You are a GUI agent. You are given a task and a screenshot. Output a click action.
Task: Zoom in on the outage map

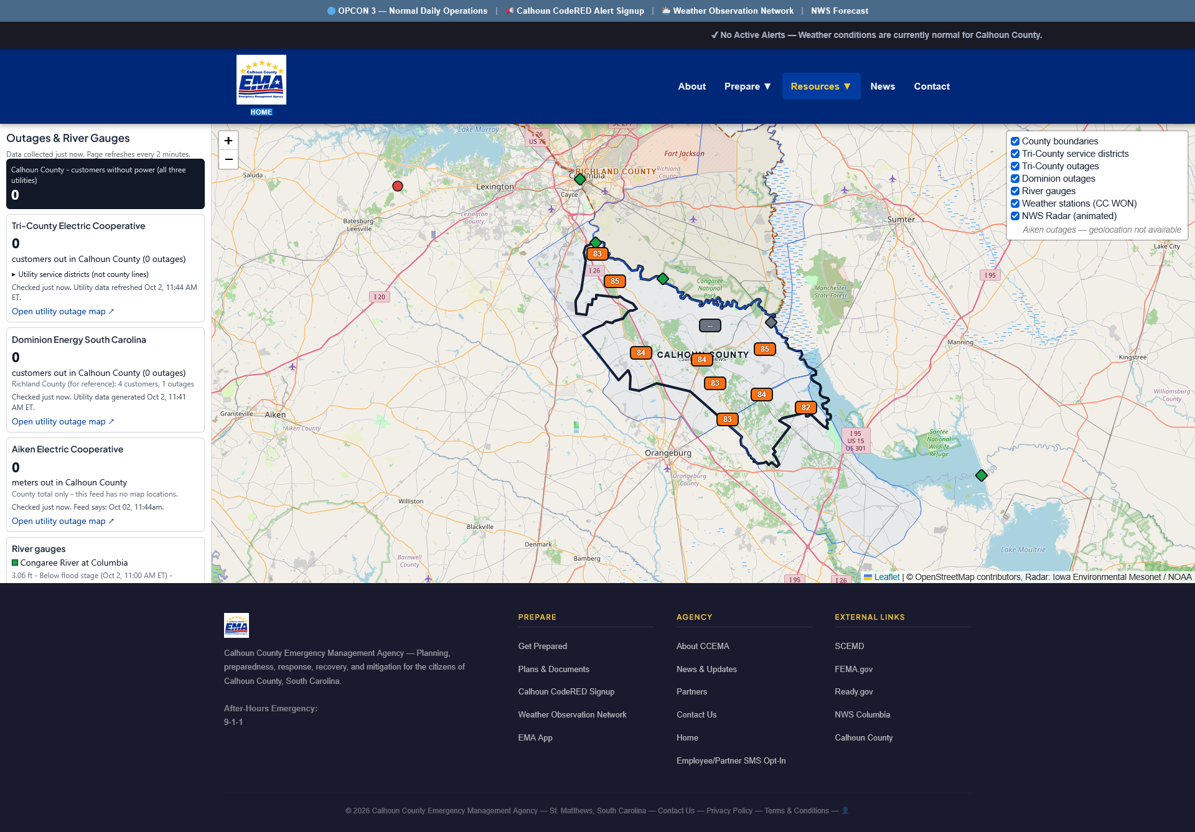click(x=228, y=141)
